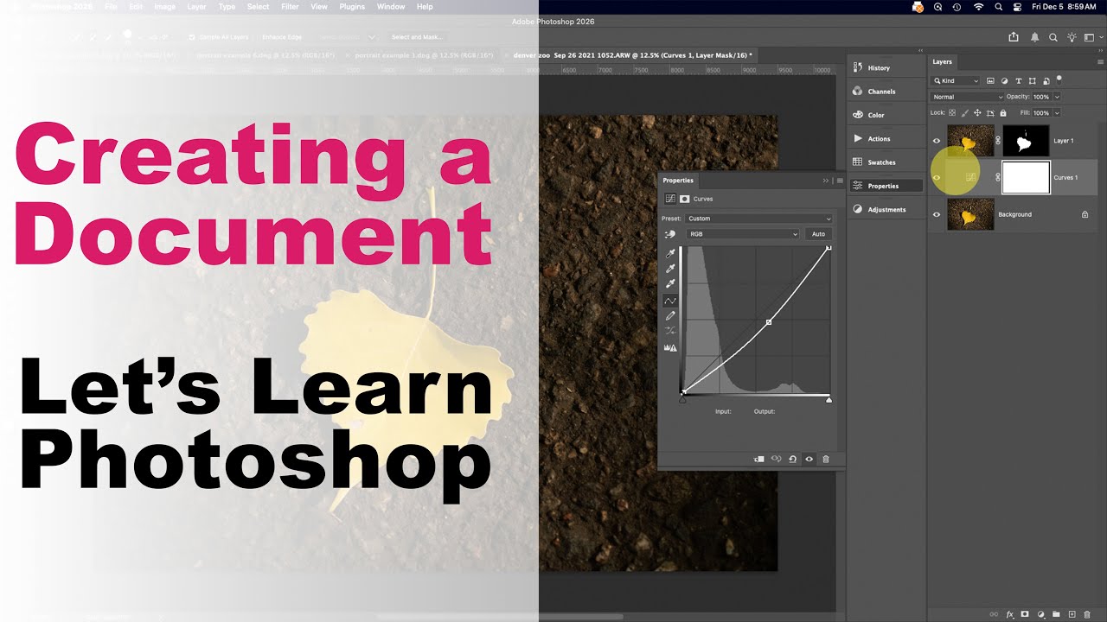The height and width of the screenshot is (622, 1107).
Task: Toggle Curves 1 layer visibility eye
Action: (x=937, y=177)
